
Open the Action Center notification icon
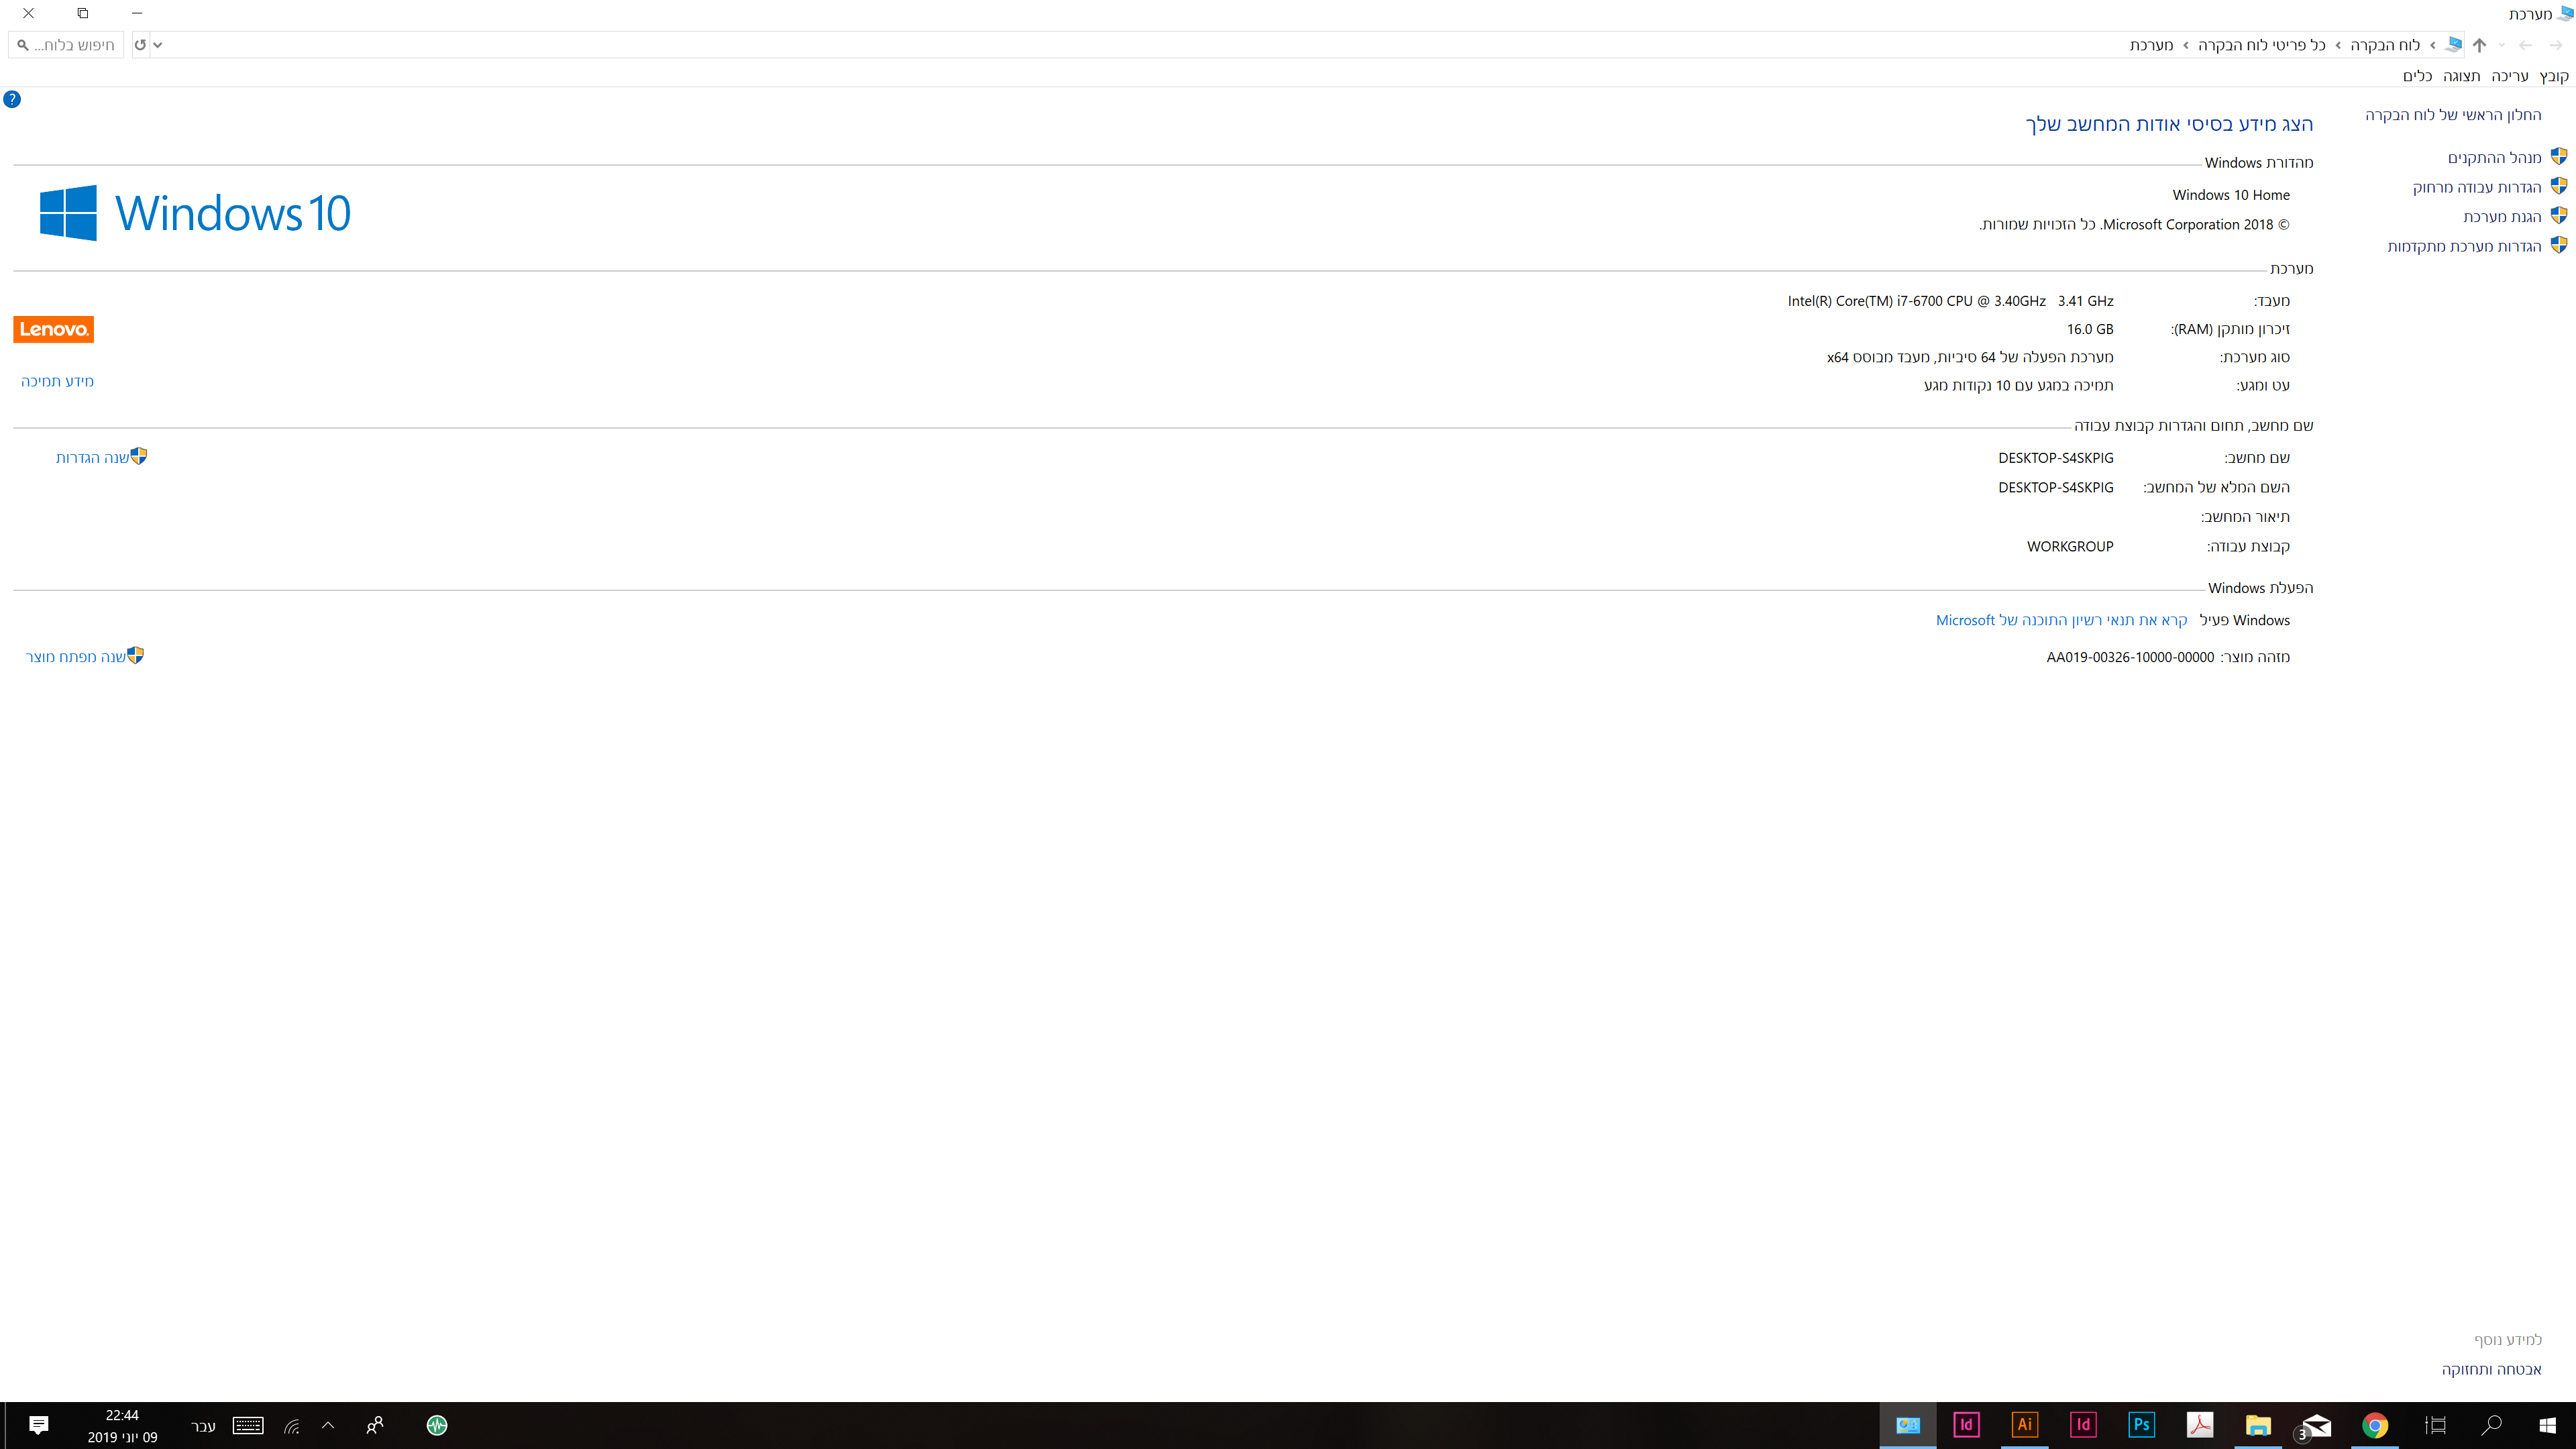point(39,1425)
